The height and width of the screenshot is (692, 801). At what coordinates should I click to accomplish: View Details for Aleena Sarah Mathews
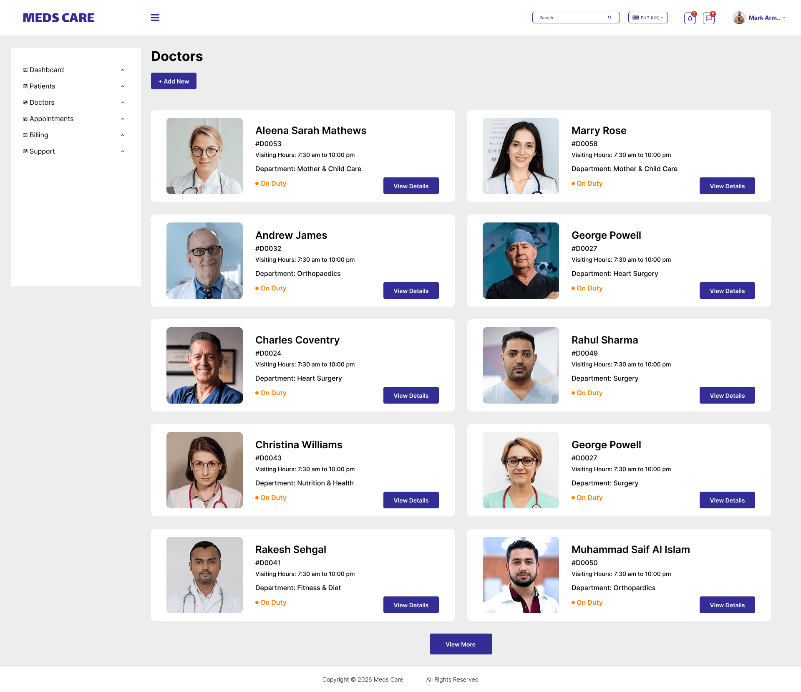point(411,186)
